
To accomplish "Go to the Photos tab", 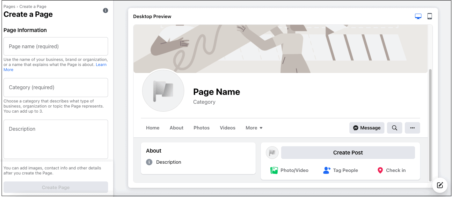I will (202, 128).
